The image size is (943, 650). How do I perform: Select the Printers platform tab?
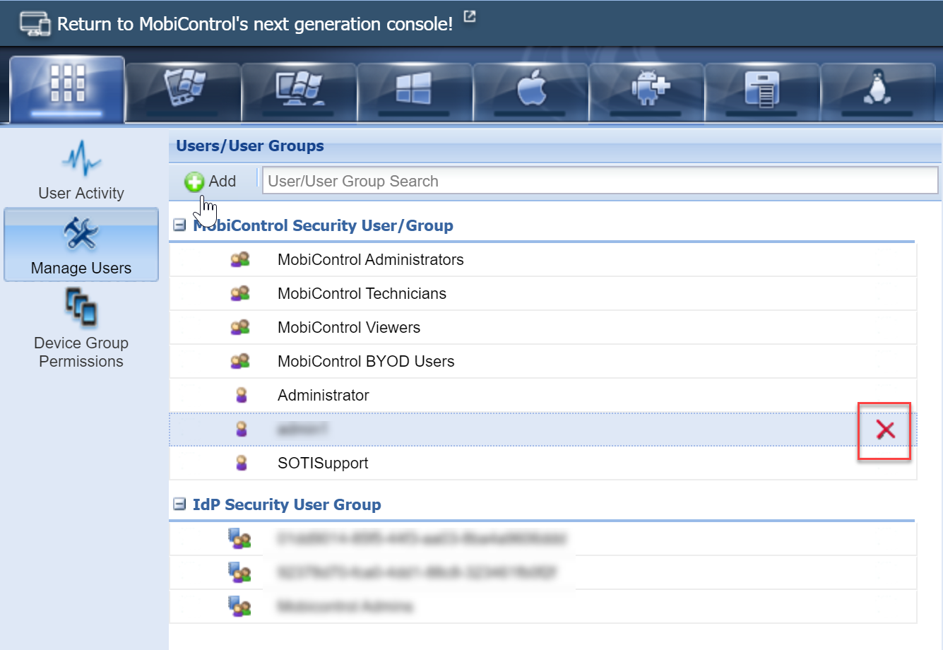[762, 90]
